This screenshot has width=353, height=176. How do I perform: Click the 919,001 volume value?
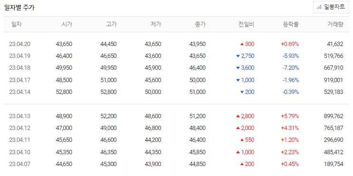(333, 80)
